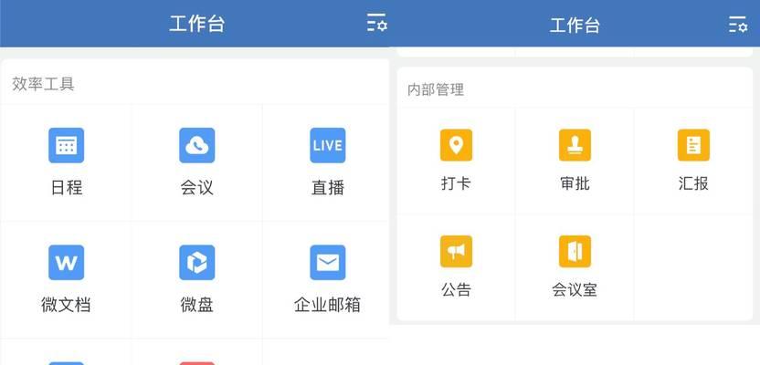Select the 日程 label
The width and height of the screenshot is (760, 365).
[x=67, y=187]
